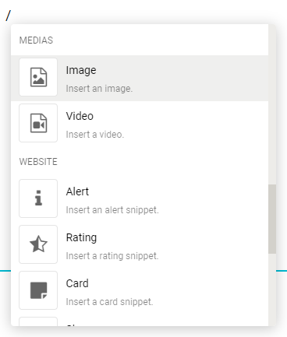Place cursor after the typed slash character
The image size is (287, 337).
click(x=11, y=16)
